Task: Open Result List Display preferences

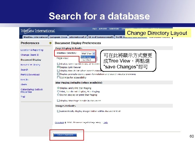Action: (x=30, y=65)
